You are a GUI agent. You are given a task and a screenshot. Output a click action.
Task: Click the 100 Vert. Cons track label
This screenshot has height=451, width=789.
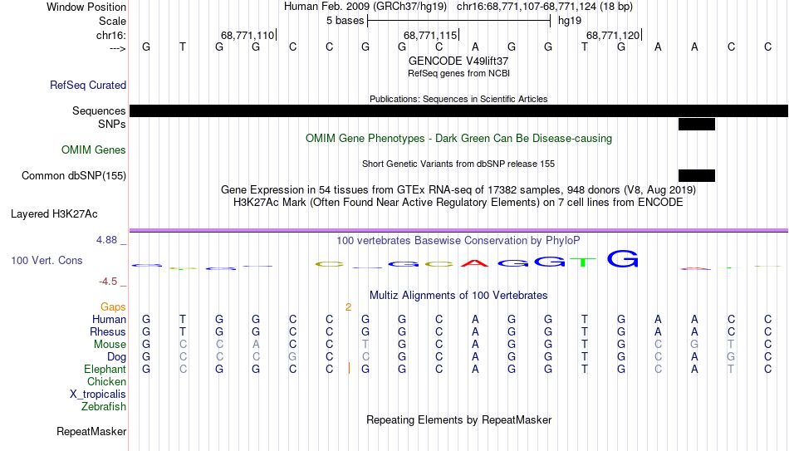(47, 260)
